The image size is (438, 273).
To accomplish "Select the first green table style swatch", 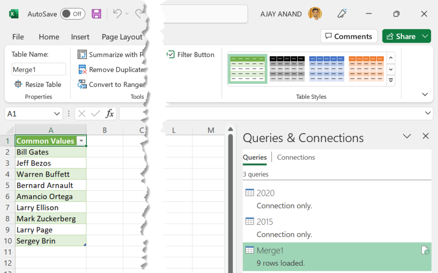I will point(247,69).
